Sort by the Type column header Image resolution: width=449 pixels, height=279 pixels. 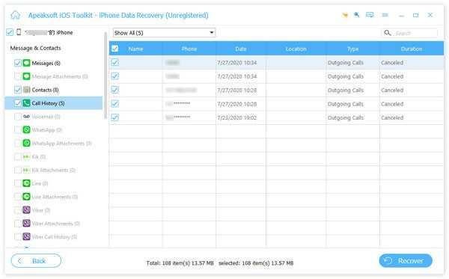coord(352,49)
